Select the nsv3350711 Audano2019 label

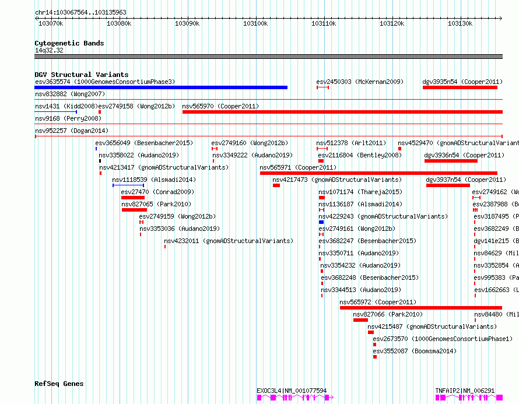pos(359,253)
